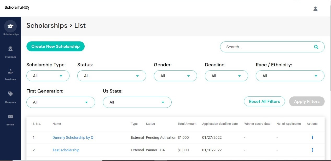Image resolution: width=331 pixels, height=161 pixels.
Task: Open the Gender filter dropdown
Action: [175, 76]
